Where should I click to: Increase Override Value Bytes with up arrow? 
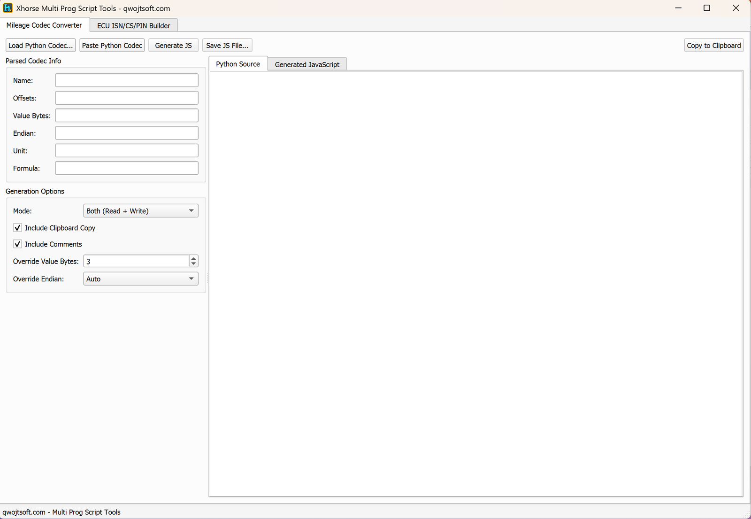[x=193, y=258]
